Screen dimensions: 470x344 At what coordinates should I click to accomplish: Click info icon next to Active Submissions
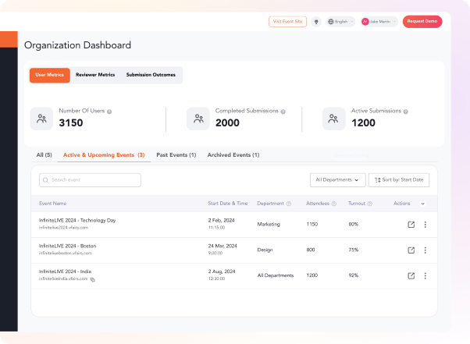pos(405,112)
